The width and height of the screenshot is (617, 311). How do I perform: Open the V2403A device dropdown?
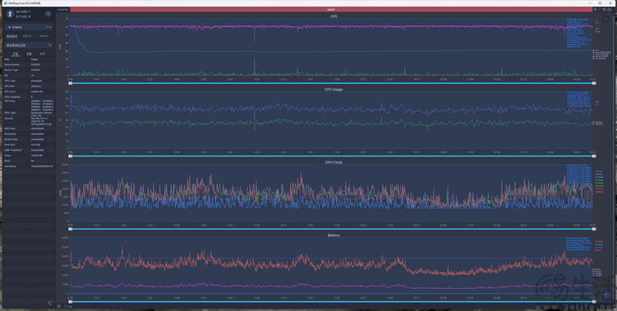29,27
